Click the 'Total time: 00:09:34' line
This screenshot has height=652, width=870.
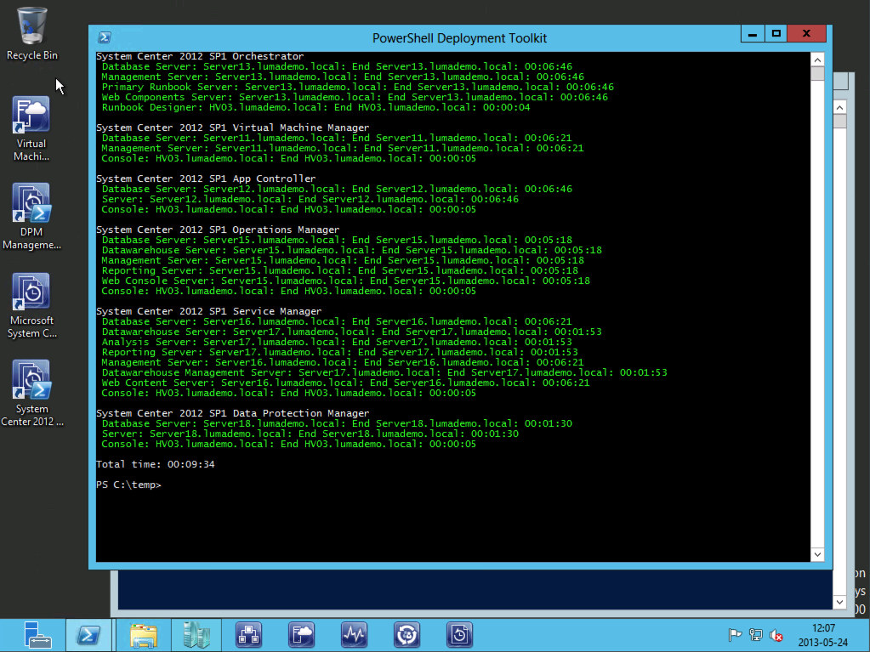(156, 464)
